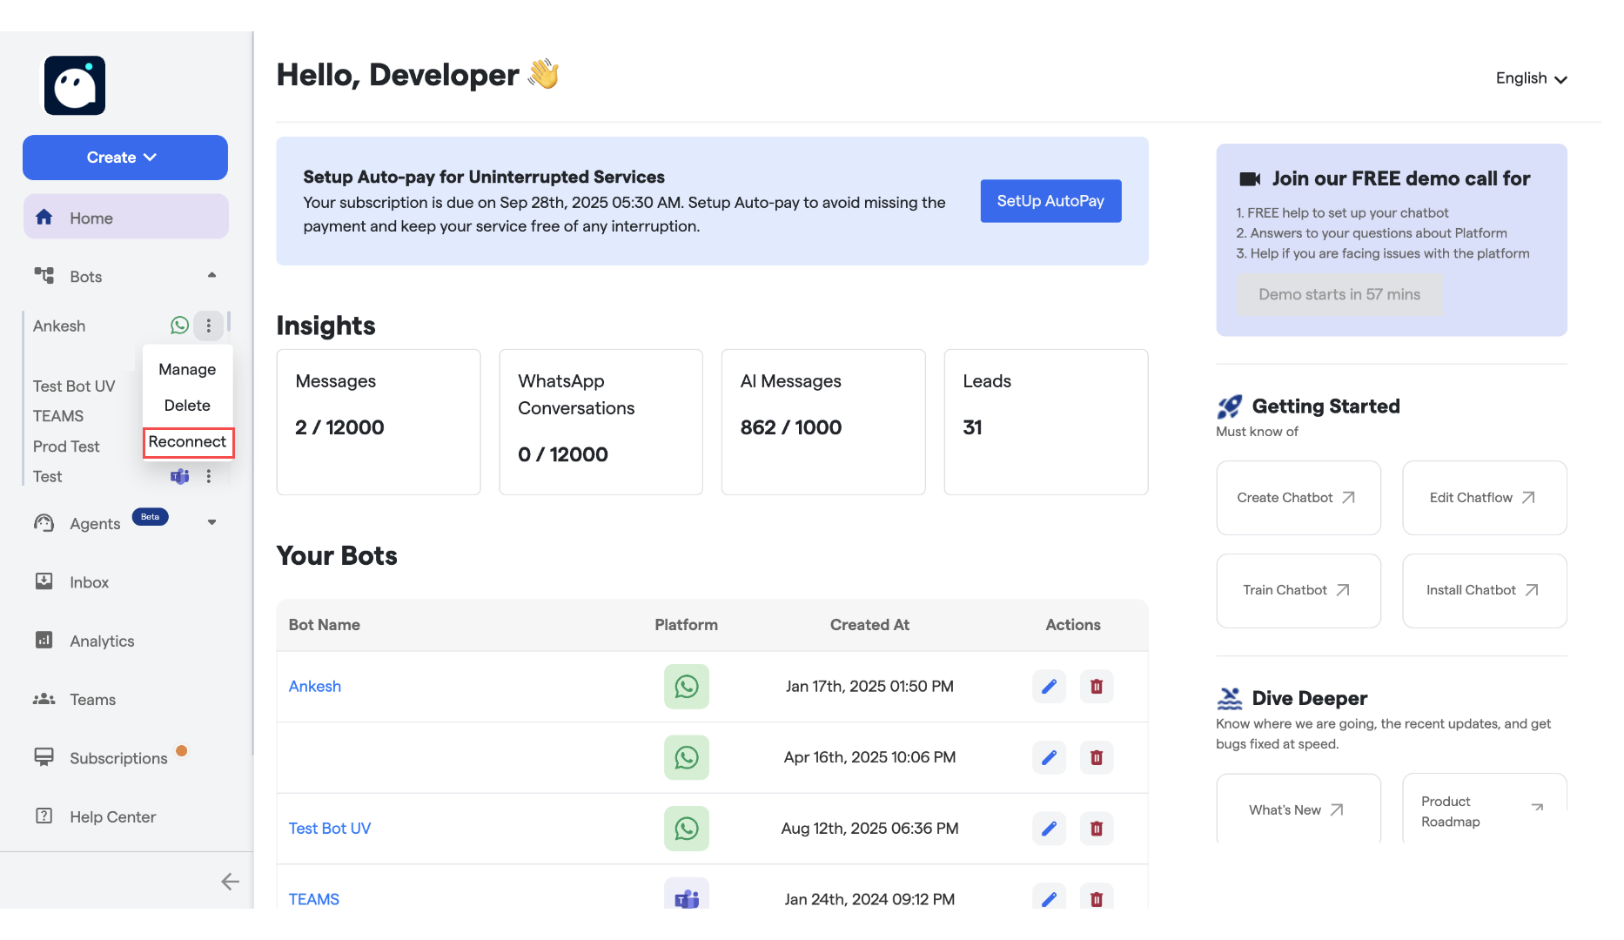Open the Create dropdown button
Viewport: 1624px width, 940px height.
click(x=125, y=158)
